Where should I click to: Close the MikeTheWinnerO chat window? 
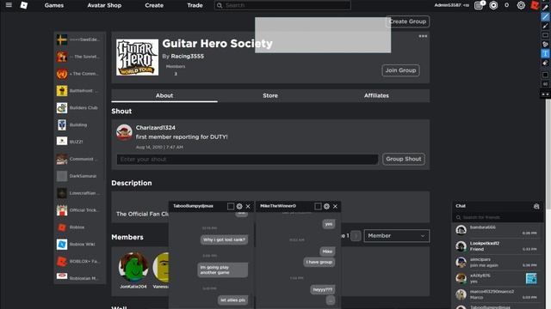coord(335,206)
